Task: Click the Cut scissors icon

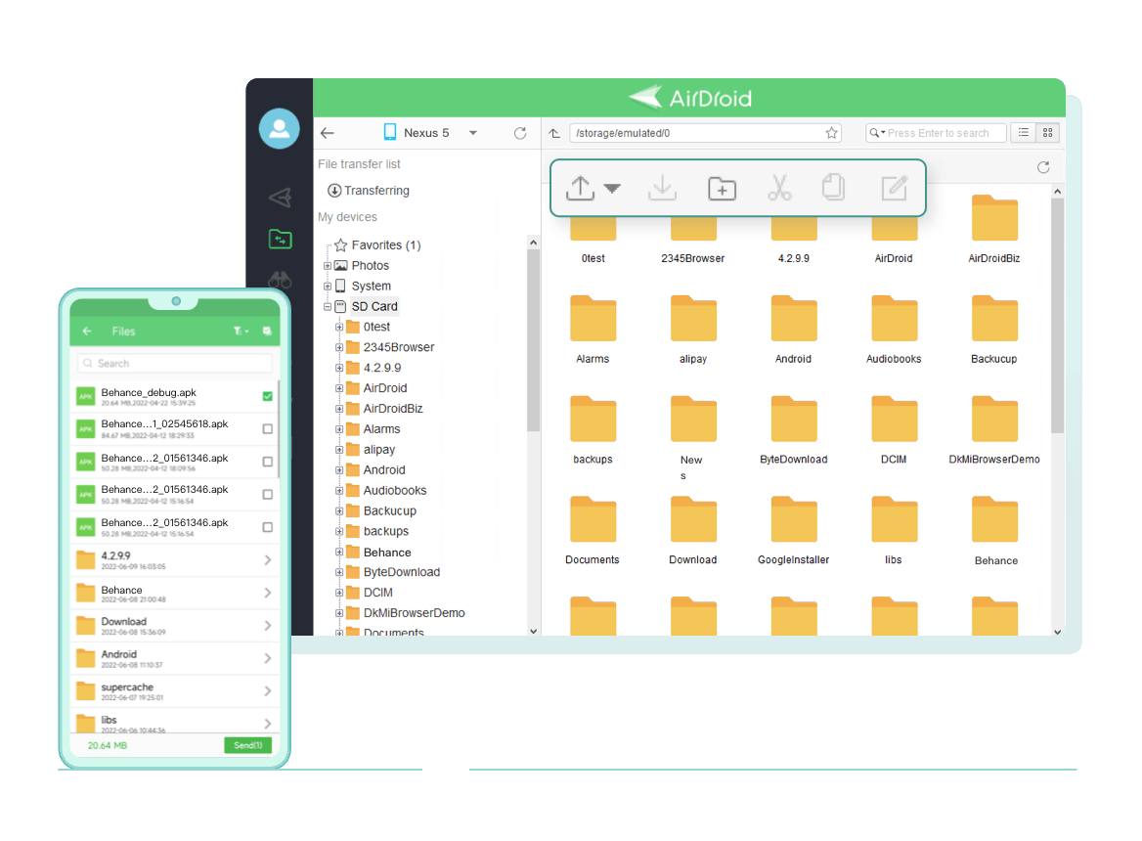Action: tap(779, 188)
